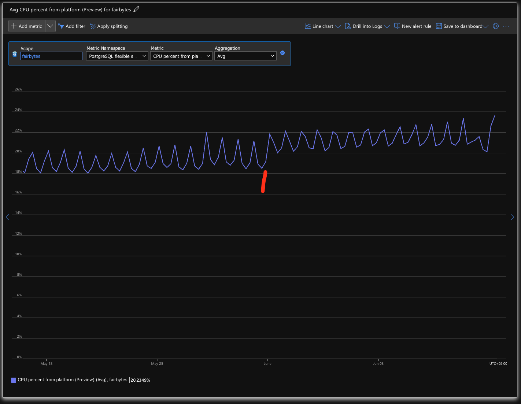Expand the arrow beside Add metric
This screenshot has width=521, height=404.
click(50, 26)
